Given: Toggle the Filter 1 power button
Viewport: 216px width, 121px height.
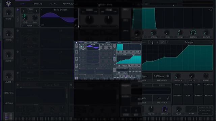Looking at the screenshot, I should pos(18,85).
